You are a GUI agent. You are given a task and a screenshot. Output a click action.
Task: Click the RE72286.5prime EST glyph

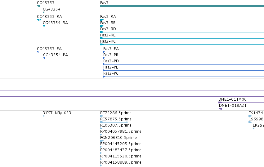click(102, 116)
